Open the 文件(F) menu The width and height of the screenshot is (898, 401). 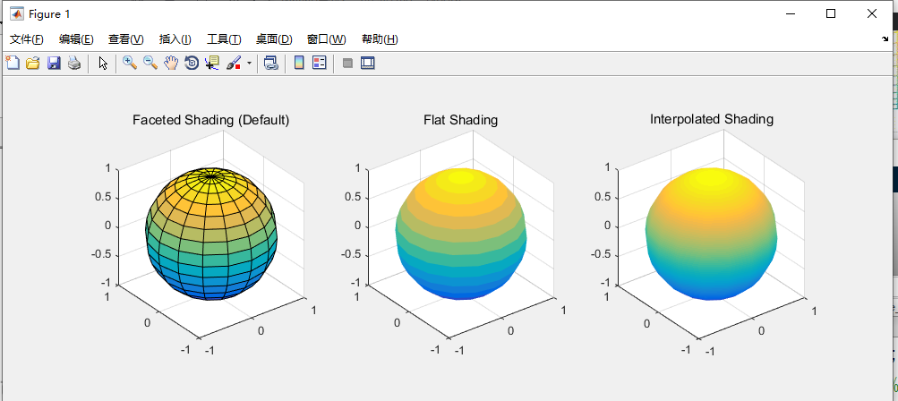click(x=27, y=39)
